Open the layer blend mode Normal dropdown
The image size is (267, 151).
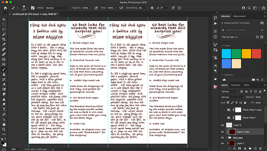point(232,97)
